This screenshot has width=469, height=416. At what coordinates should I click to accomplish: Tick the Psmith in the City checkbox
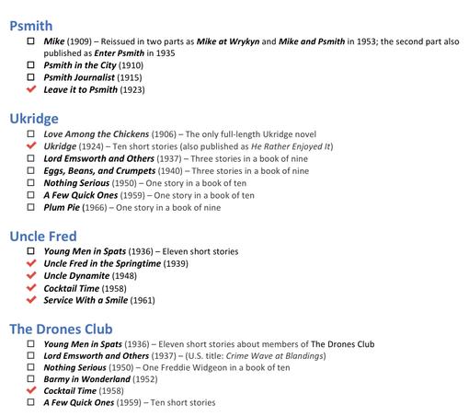click(x=30, y=64)
